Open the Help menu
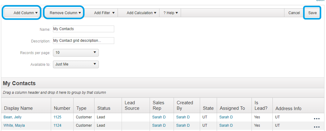 coord(171,13)
